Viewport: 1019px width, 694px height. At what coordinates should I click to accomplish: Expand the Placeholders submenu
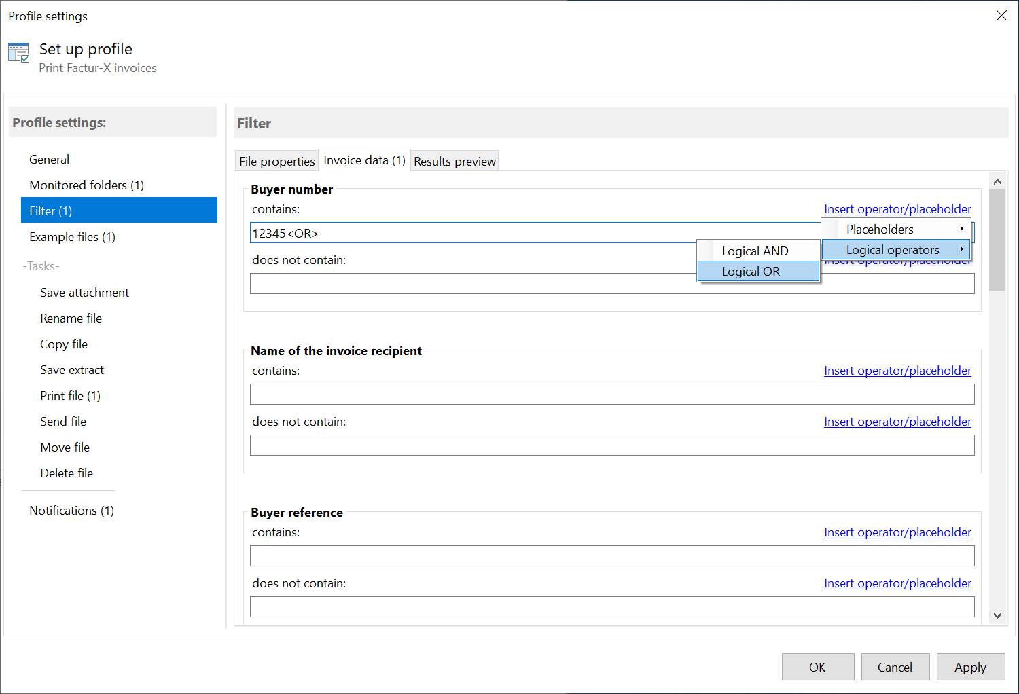[x=896, y=230]
